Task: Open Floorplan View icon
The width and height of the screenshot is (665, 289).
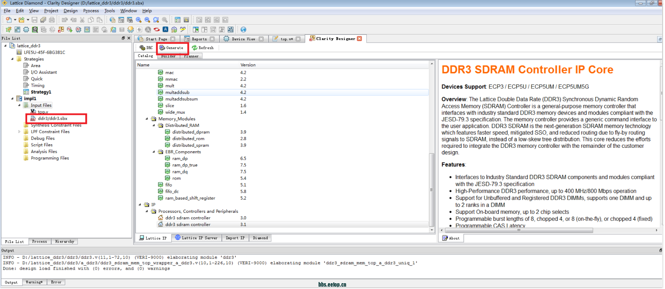Action: tap(87, 29)
